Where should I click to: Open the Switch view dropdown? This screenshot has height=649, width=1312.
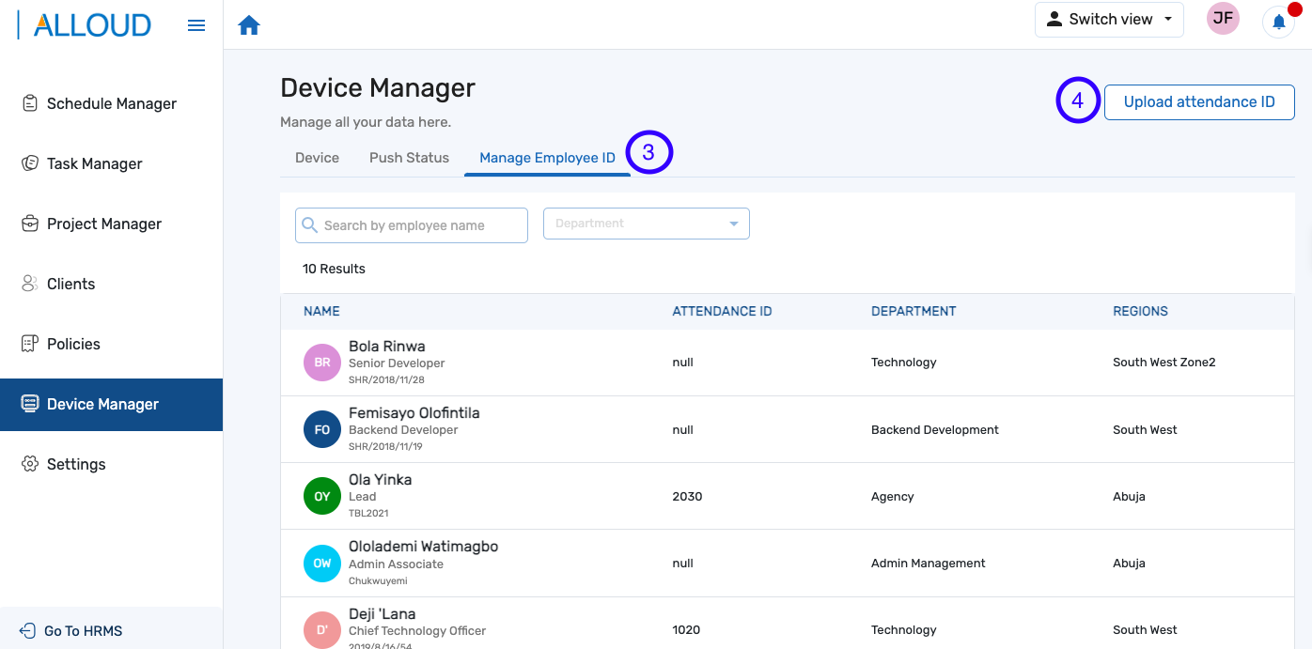pyautogui.click(x=1109, y=19)
